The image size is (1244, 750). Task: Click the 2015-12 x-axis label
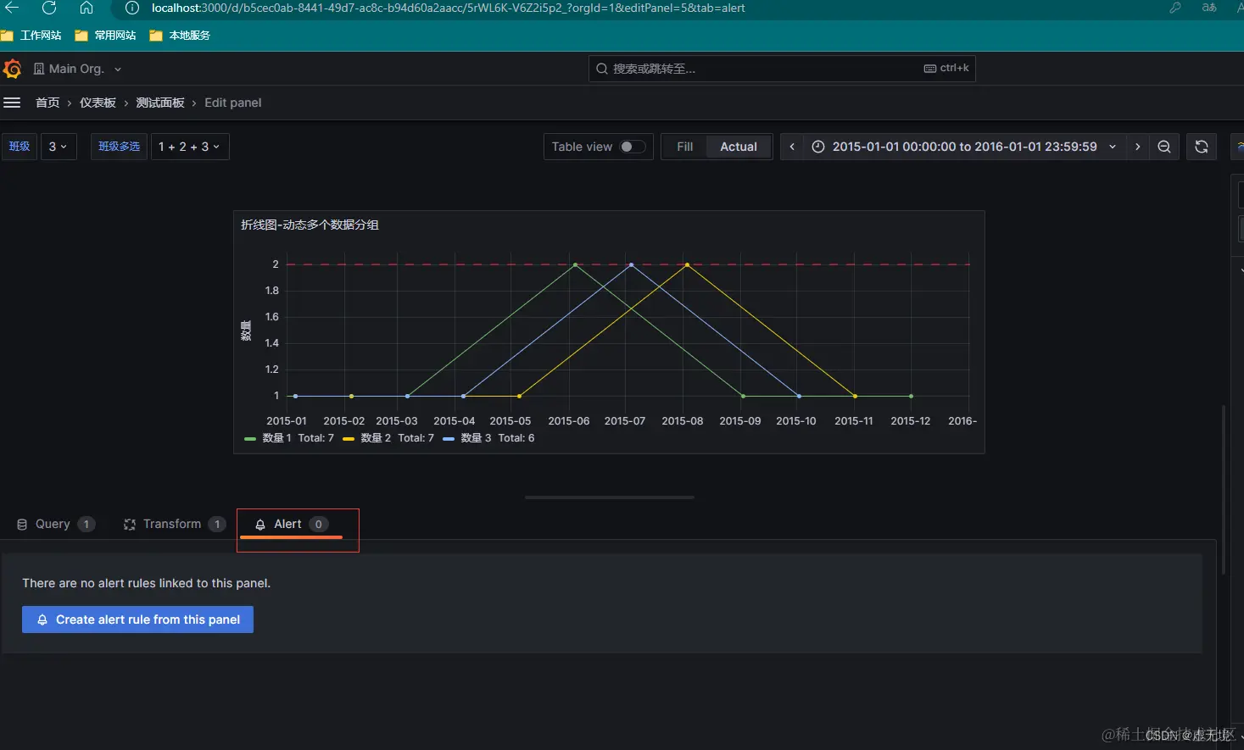(910, 421)
